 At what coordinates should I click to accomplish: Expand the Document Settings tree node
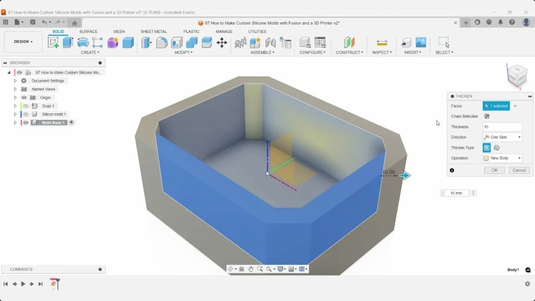pyautogui.click(x=15, y=81)
